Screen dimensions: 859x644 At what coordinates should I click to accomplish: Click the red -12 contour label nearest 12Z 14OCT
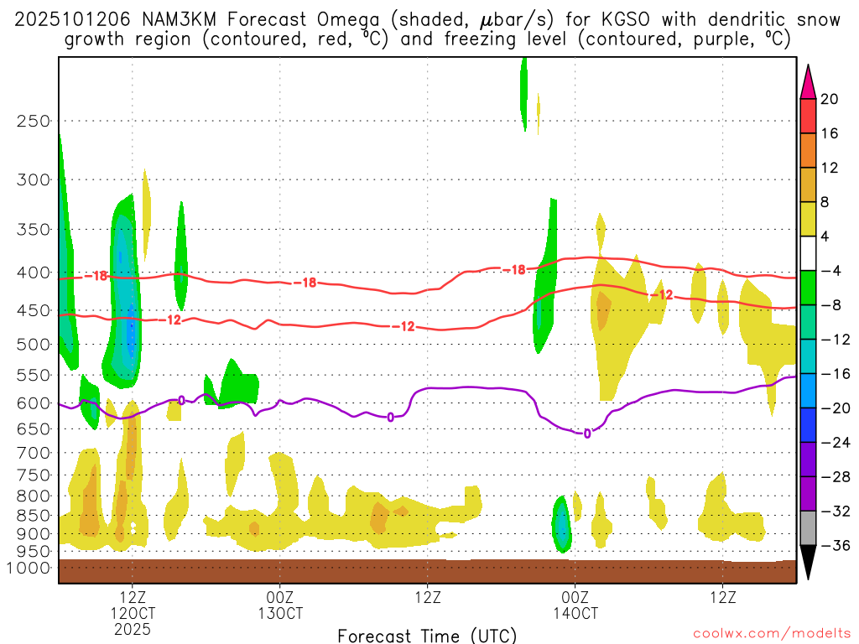pyautogui.click(x=661, y=295)
